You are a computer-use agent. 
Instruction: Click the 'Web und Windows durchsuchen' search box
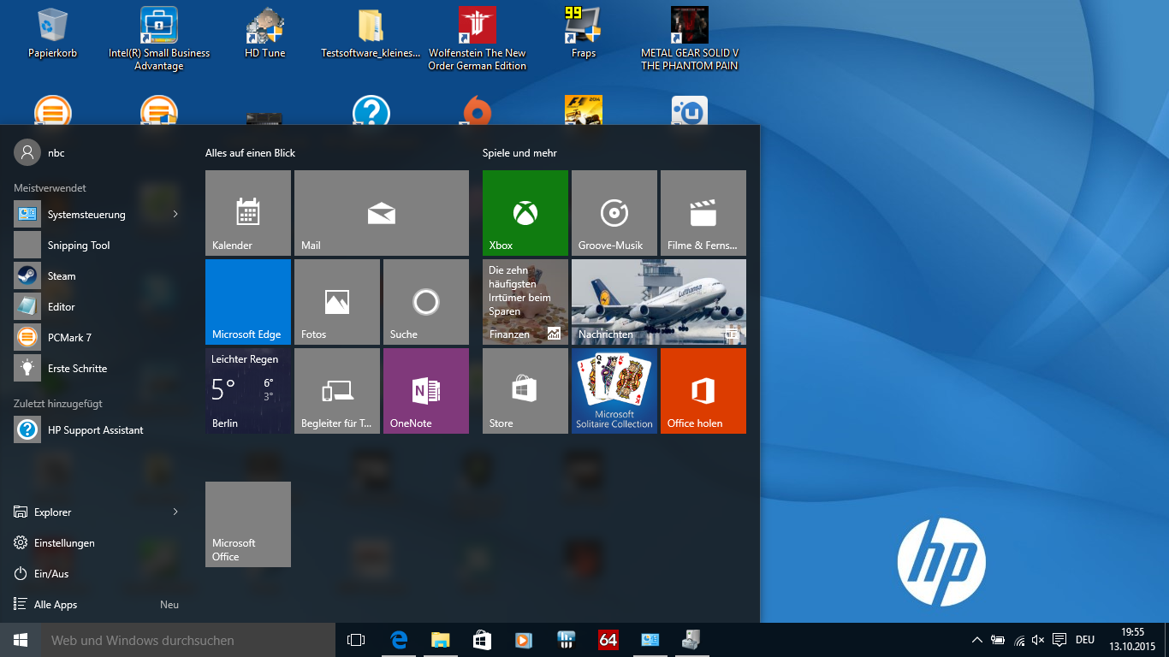[188, 640]
